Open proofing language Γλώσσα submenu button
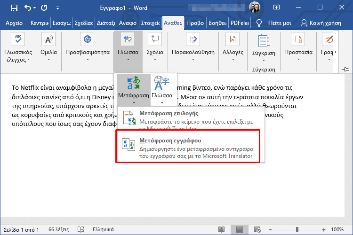The image size is (353, 235). tap(162, 89)
